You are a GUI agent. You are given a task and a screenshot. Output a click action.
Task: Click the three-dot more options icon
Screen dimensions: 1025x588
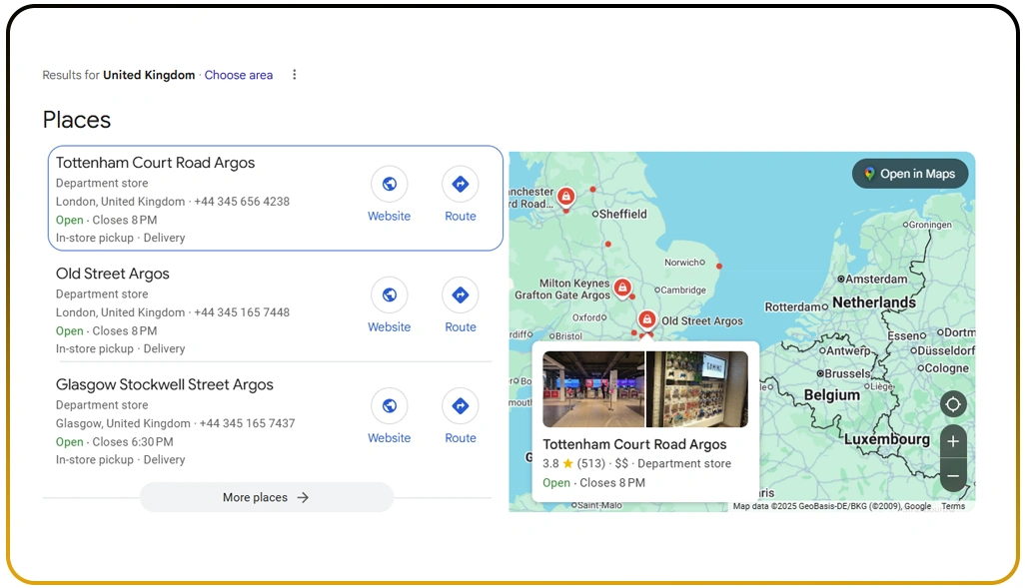pos(294,75)
